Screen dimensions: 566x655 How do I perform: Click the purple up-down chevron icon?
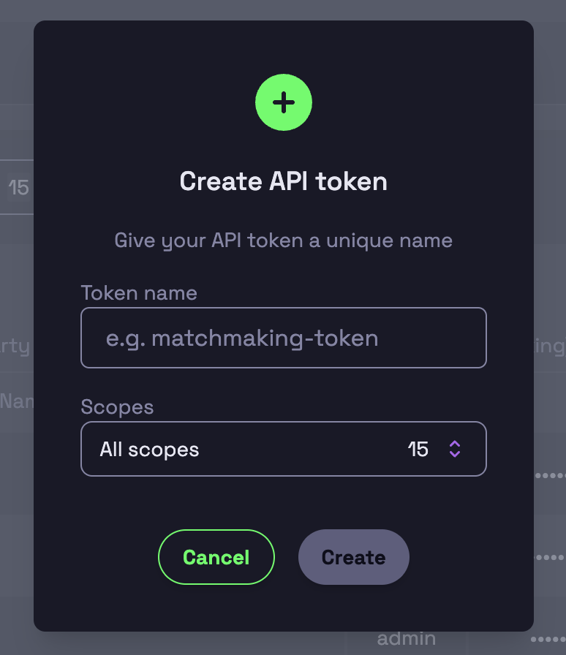pos(455,449)
